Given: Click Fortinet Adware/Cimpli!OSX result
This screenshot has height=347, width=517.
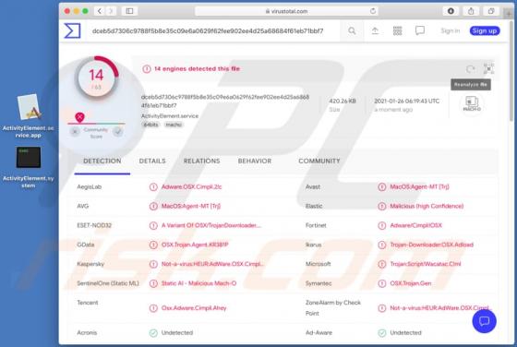Looking at the screenshot, I should pyautogui.click(x=415, y=225).
